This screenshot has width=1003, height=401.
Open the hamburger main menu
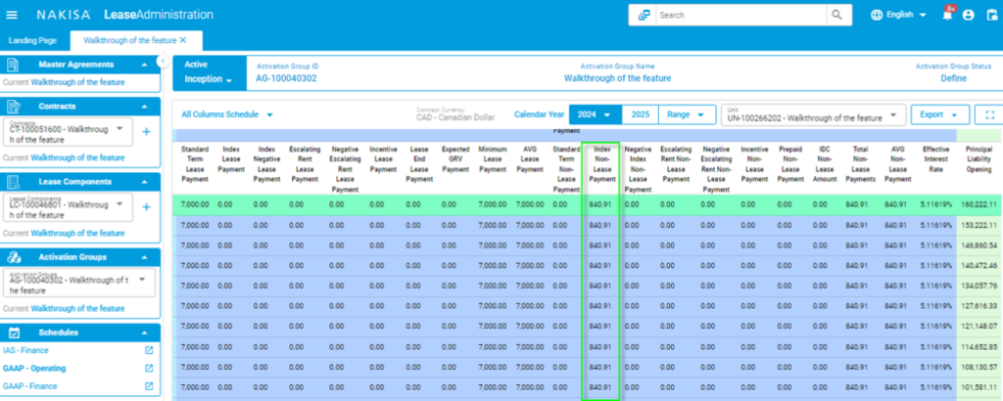(x=12, y=15)
